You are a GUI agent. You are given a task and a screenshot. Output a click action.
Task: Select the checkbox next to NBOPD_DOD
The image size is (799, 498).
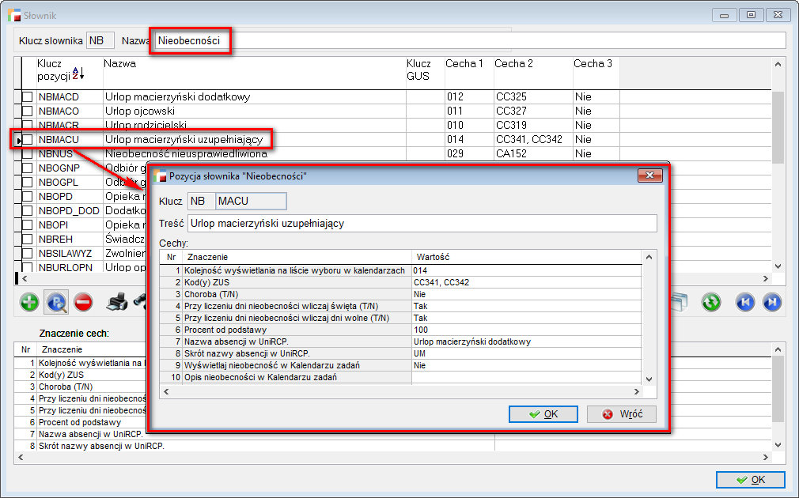click(x=28, y=211)
